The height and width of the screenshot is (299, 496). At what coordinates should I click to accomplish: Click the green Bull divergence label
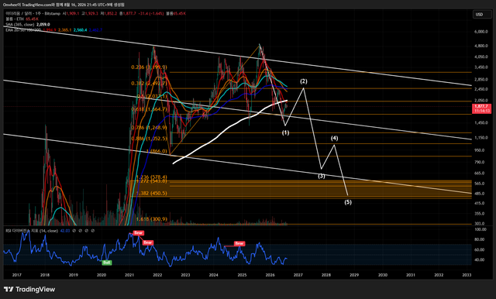(x=107, y=263)
